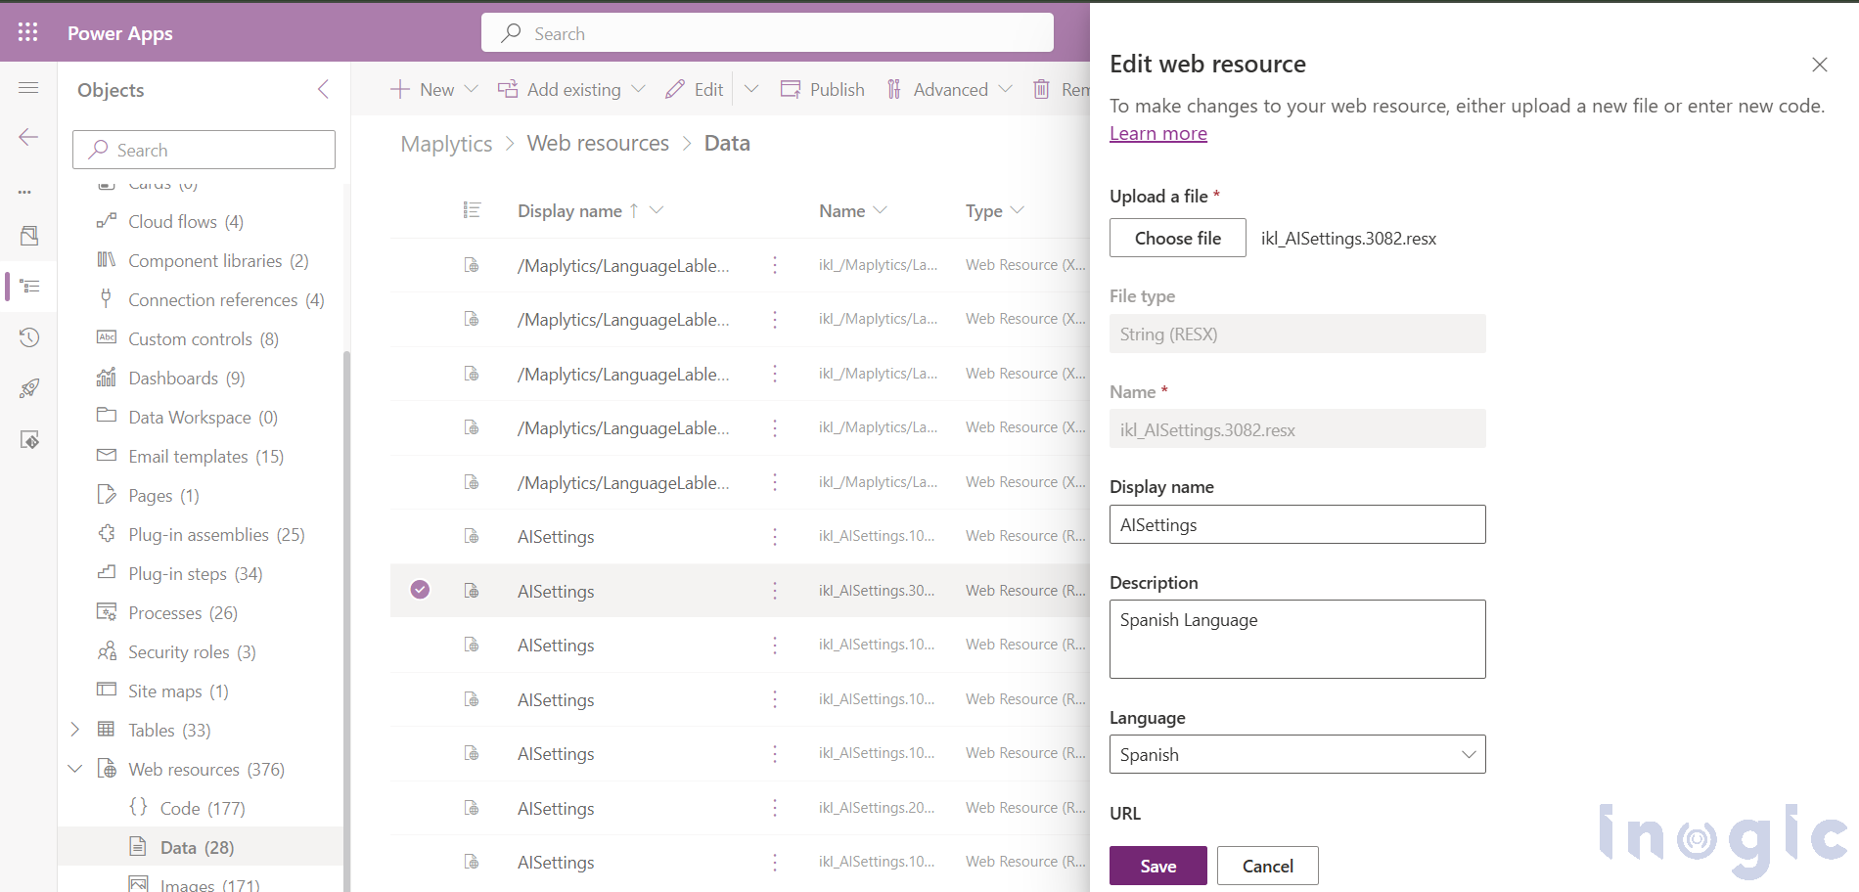Sort by Display name column header
Image resolution: width=1859 pixels, height=892 pixels.
(569, 211)
